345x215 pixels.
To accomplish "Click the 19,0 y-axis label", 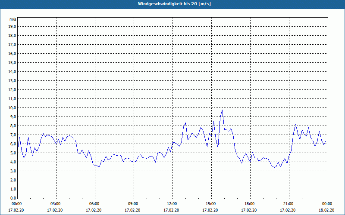I will click(x=13, y=27).
